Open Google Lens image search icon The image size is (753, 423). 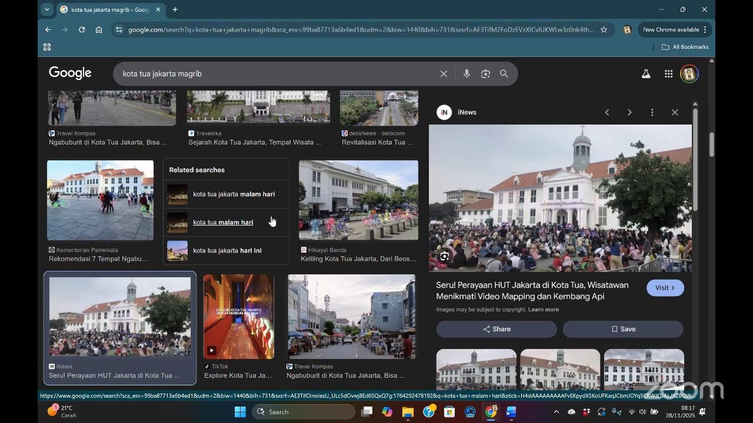(485, 73)
